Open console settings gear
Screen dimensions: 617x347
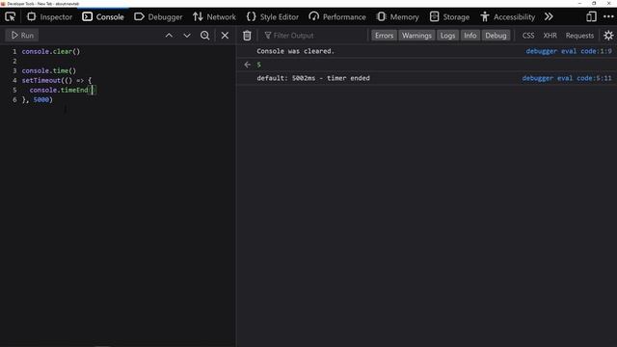point(608,36)
